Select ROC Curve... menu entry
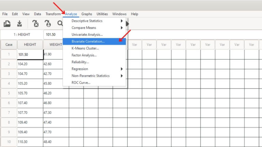Image resolution: width=262 pixels, height=147 pixels. (x=94, y=82)
